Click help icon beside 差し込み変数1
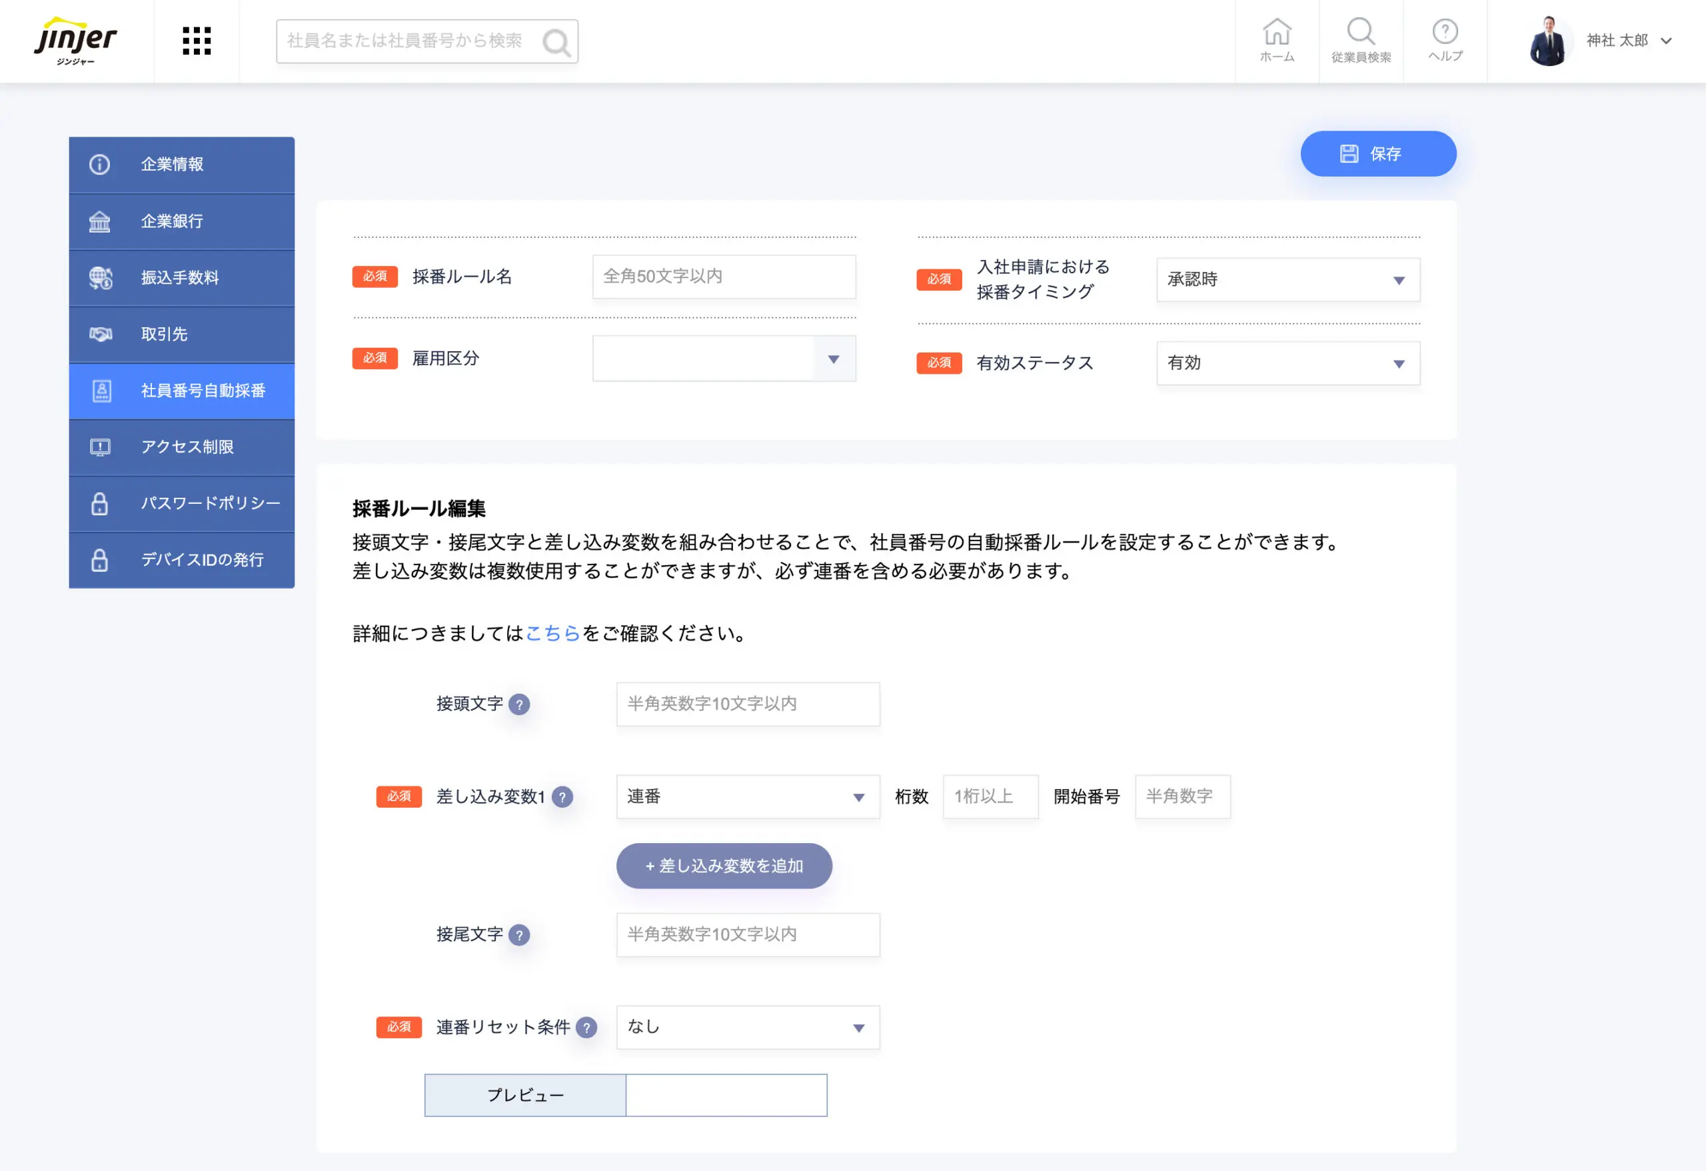This screenshot has width=1706, height=1171. [562, 796]
